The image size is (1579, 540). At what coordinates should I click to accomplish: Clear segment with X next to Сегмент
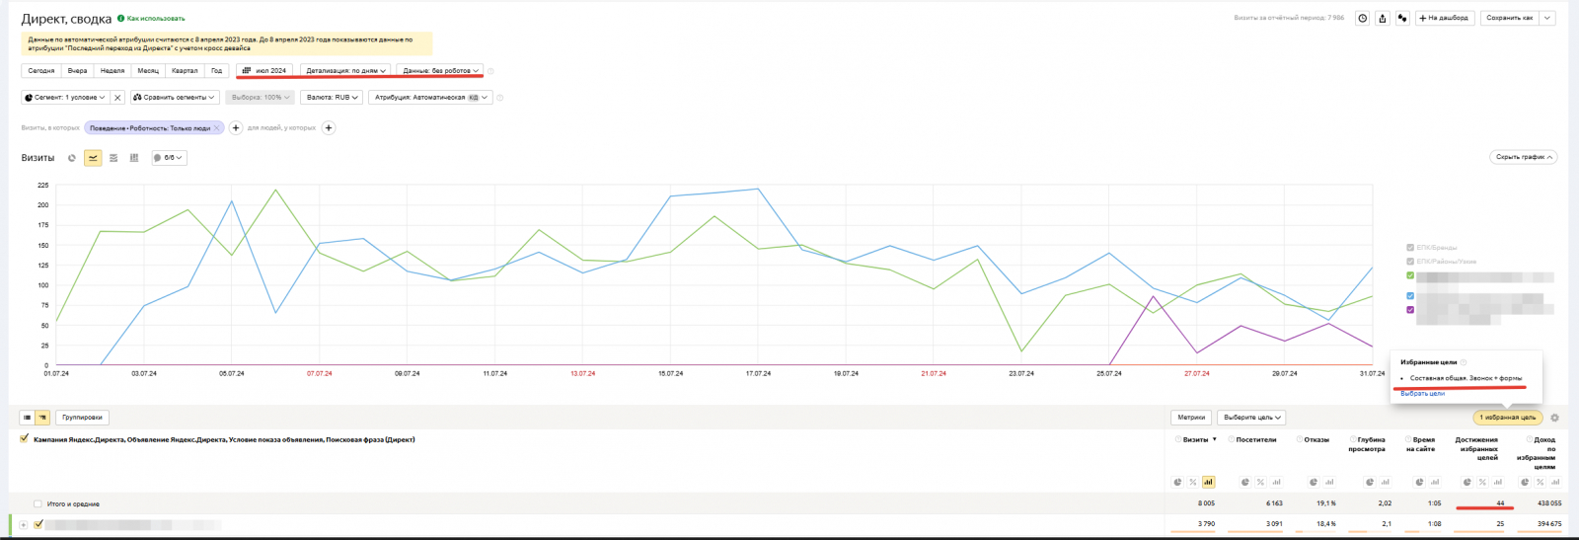117,98
